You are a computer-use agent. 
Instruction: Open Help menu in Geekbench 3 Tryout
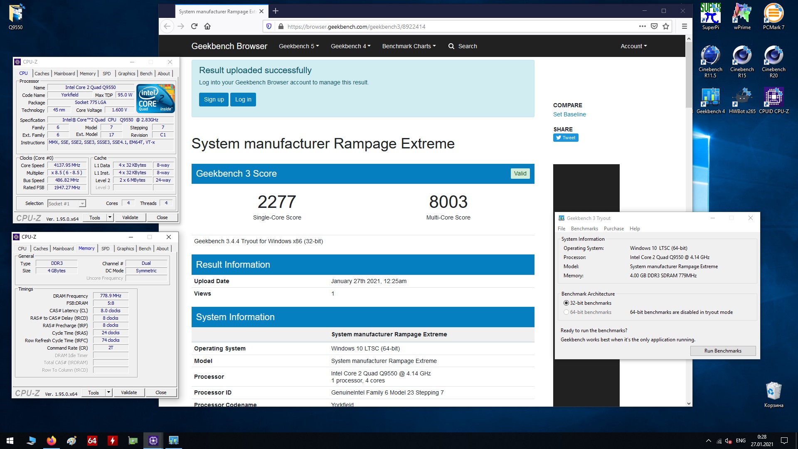[x=635, y=229]
